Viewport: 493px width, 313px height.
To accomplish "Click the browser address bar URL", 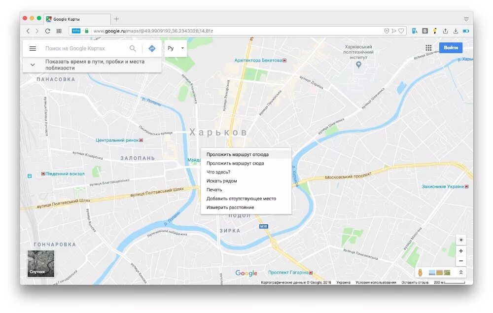I will (x=153, y=31).
